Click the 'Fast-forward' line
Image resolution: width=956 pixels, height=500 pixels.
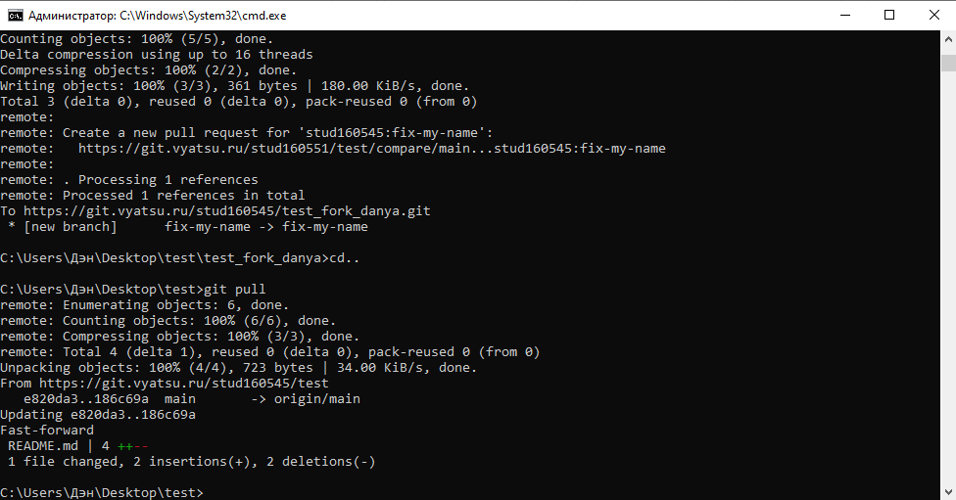point(47,431)
